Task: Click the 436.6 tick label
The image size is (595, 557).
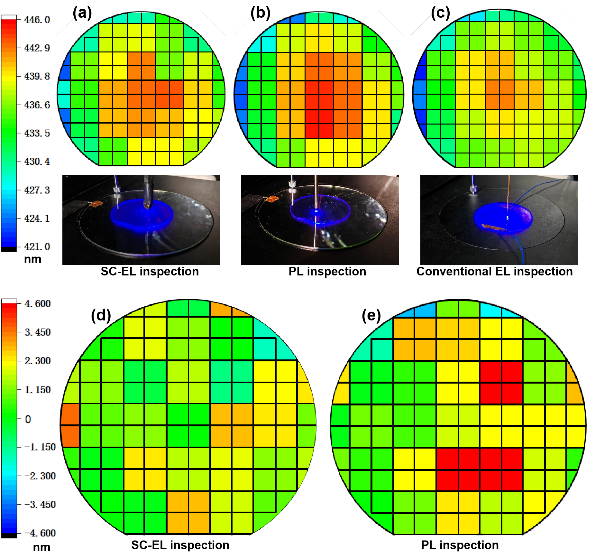Action: tap(37, 105)
